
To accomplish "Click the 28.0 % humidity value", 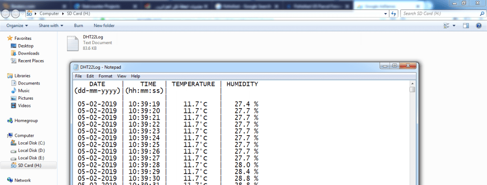I will [247, 165].
